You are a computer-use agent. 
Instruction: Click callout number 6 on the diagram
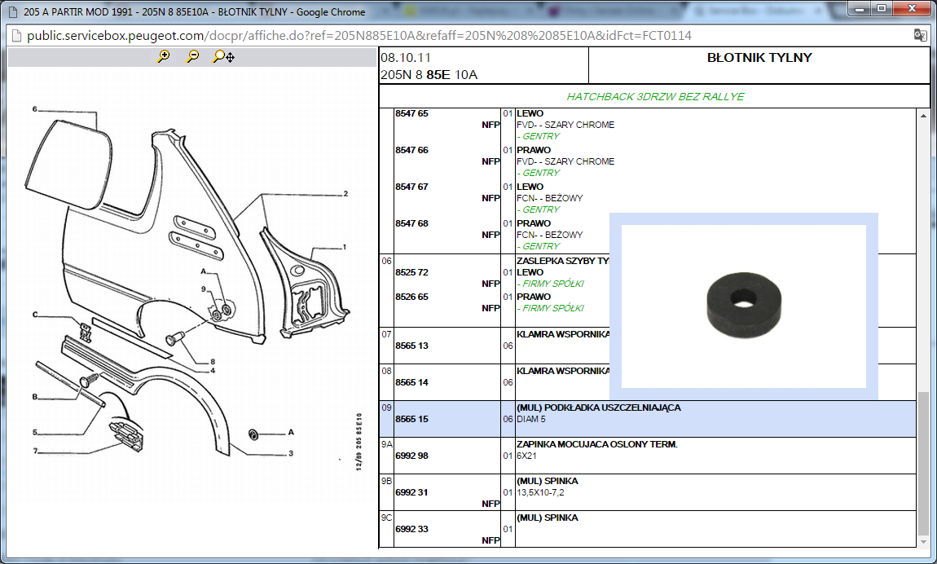(35, 108)
